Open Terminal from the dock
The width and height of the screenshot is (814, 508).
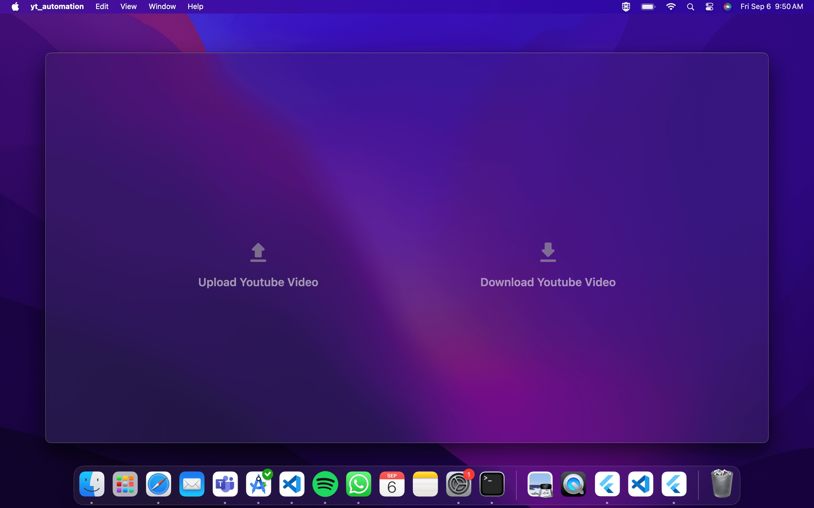pyautogui.click(x=492, y=484)
